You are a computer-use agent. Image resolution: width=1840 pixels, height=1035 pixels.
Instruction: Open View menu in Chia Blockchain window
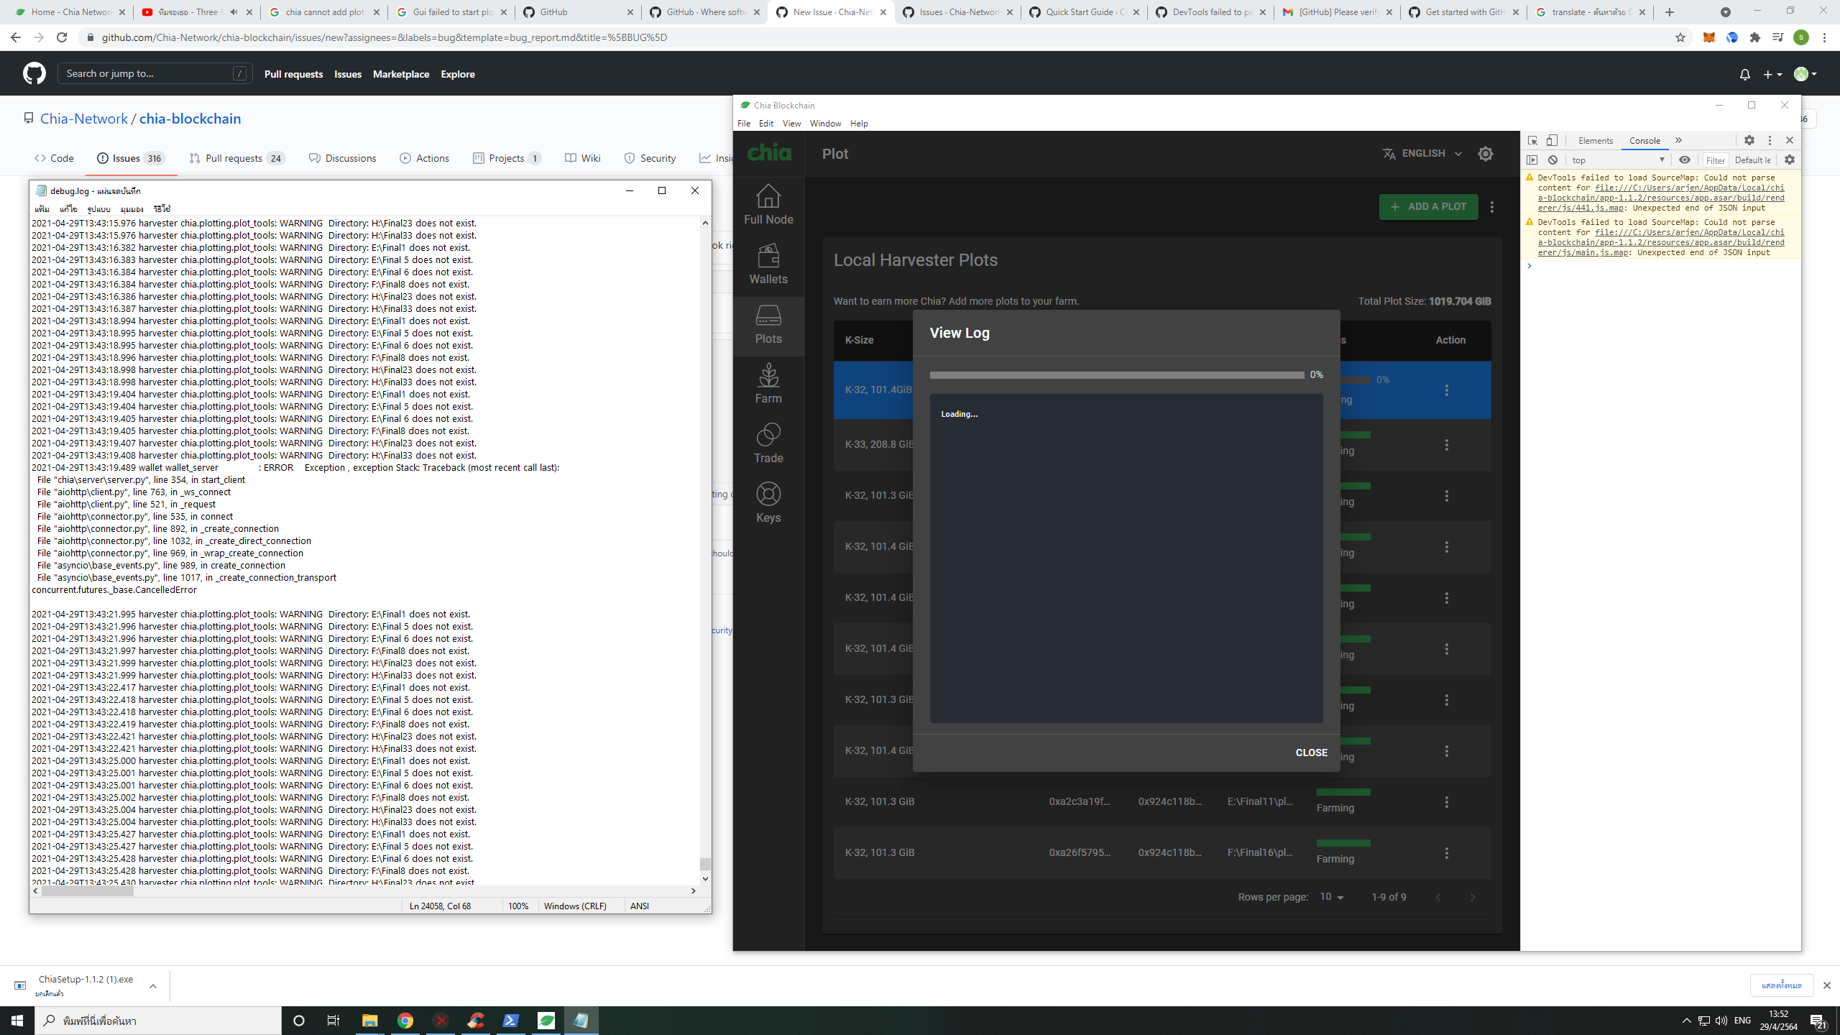(x=791, y=124)
